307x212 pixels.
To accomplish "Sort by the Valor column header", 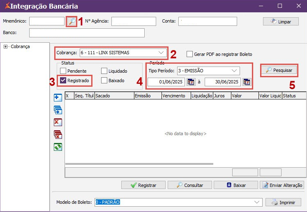I will 245,96.
